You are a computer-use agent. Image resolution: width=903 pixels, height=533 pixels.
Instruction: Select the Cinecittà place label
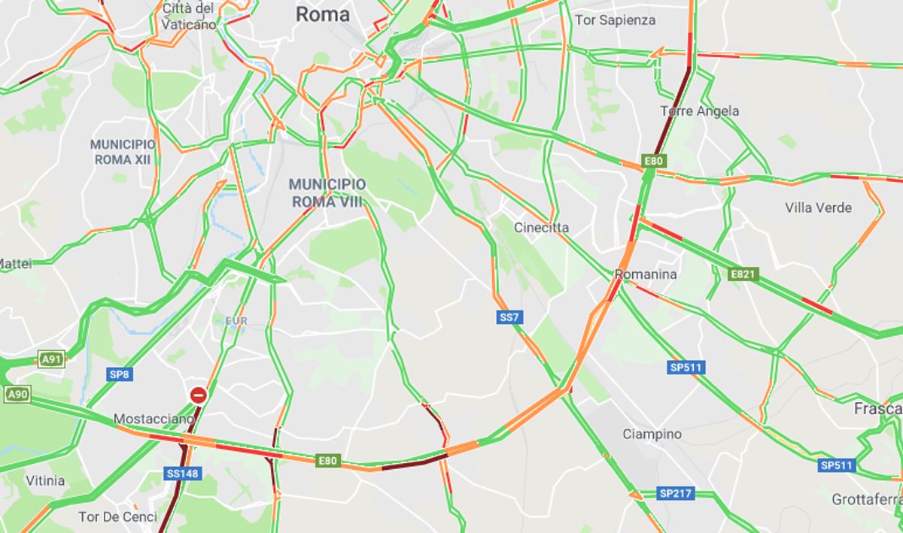[x=542, y=228]
